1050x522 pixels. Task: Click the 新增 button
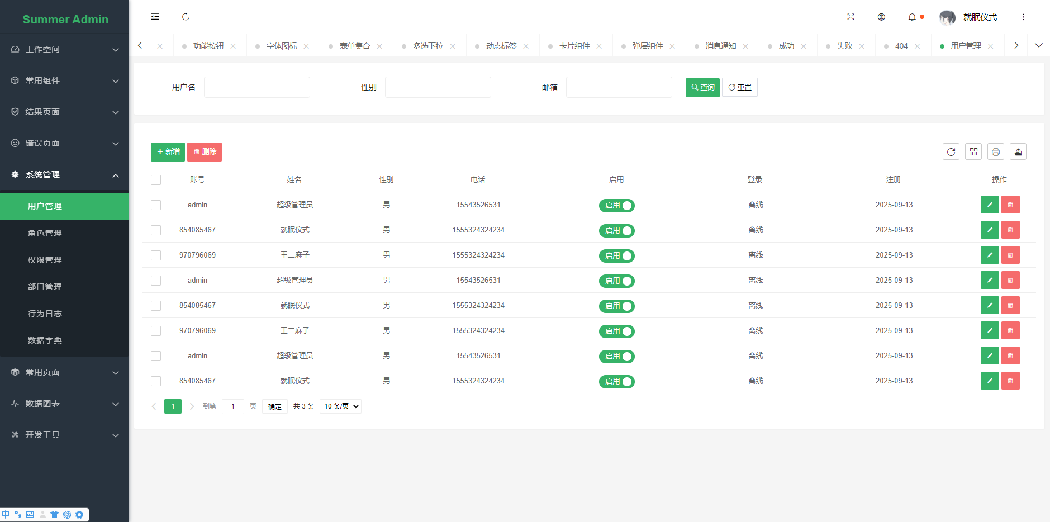[168, 151]
